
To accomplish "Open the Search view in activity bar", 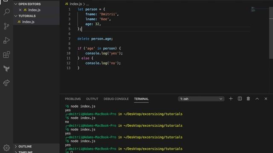I will [x=7, y=12].
